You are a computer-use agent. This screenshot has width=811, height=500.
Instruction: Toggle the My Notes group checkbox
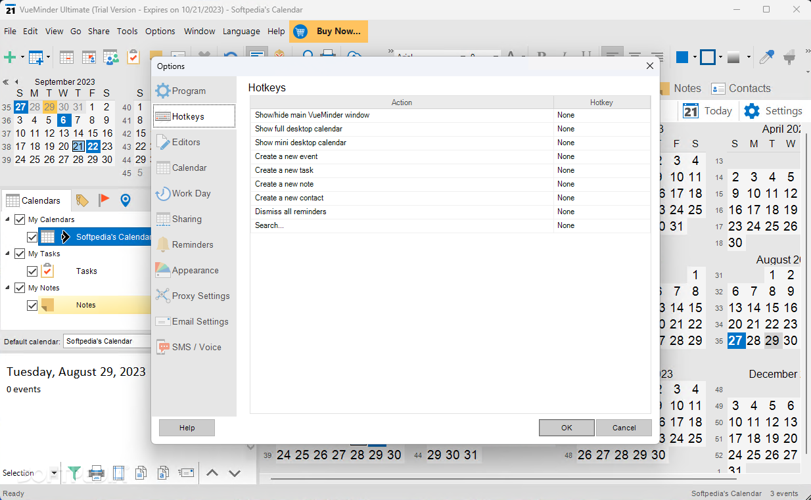pyautogui.click(x=20, y=288)
